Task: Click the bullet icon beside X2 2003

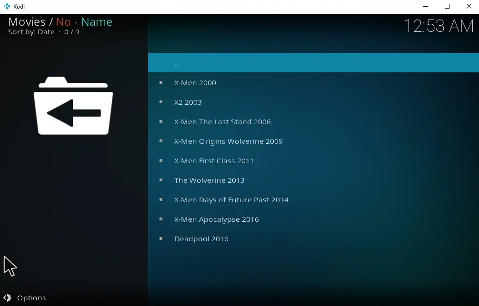Action: pos(161,102)
